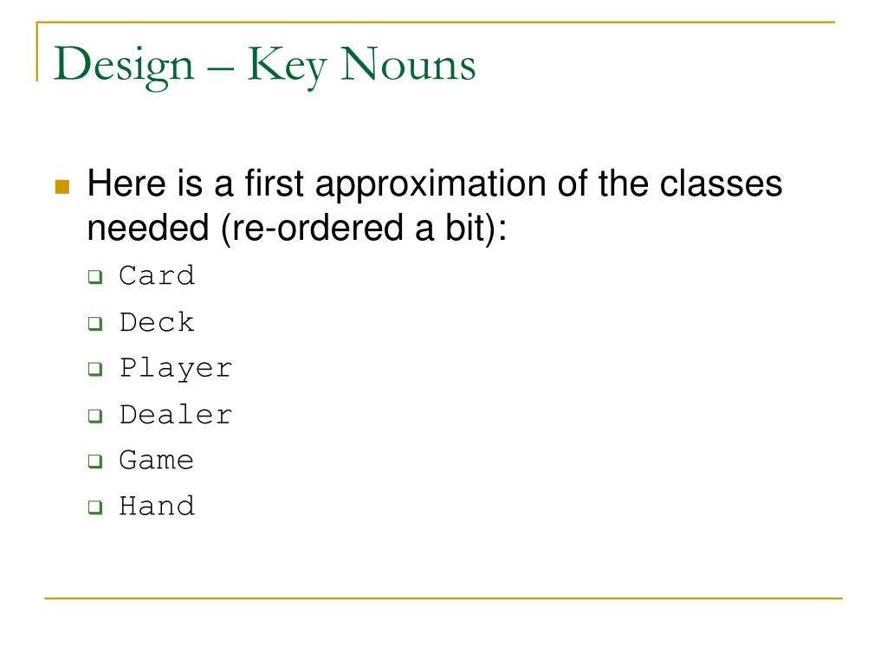Click the square bullet beside Hand

pyautogui.click(x=95, y=507)
